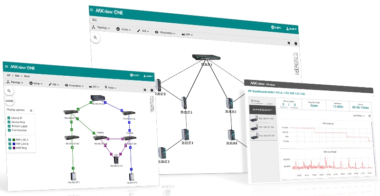Image resolution: width=380 pixels, height=196 pixels.
Task: Switch language via English in front-left window
Action: (x=134, y=75)
